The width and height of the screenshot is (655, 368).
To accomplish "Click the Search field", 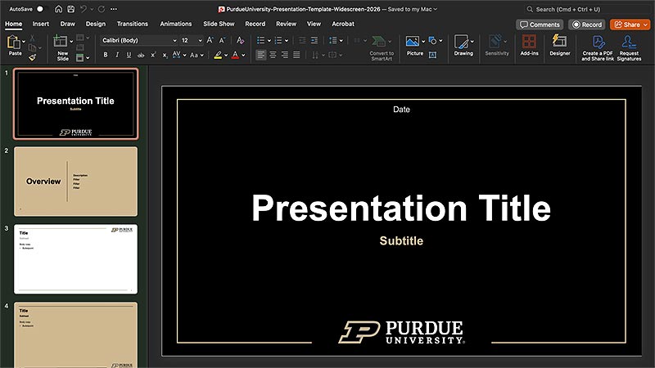I will 587,9.
